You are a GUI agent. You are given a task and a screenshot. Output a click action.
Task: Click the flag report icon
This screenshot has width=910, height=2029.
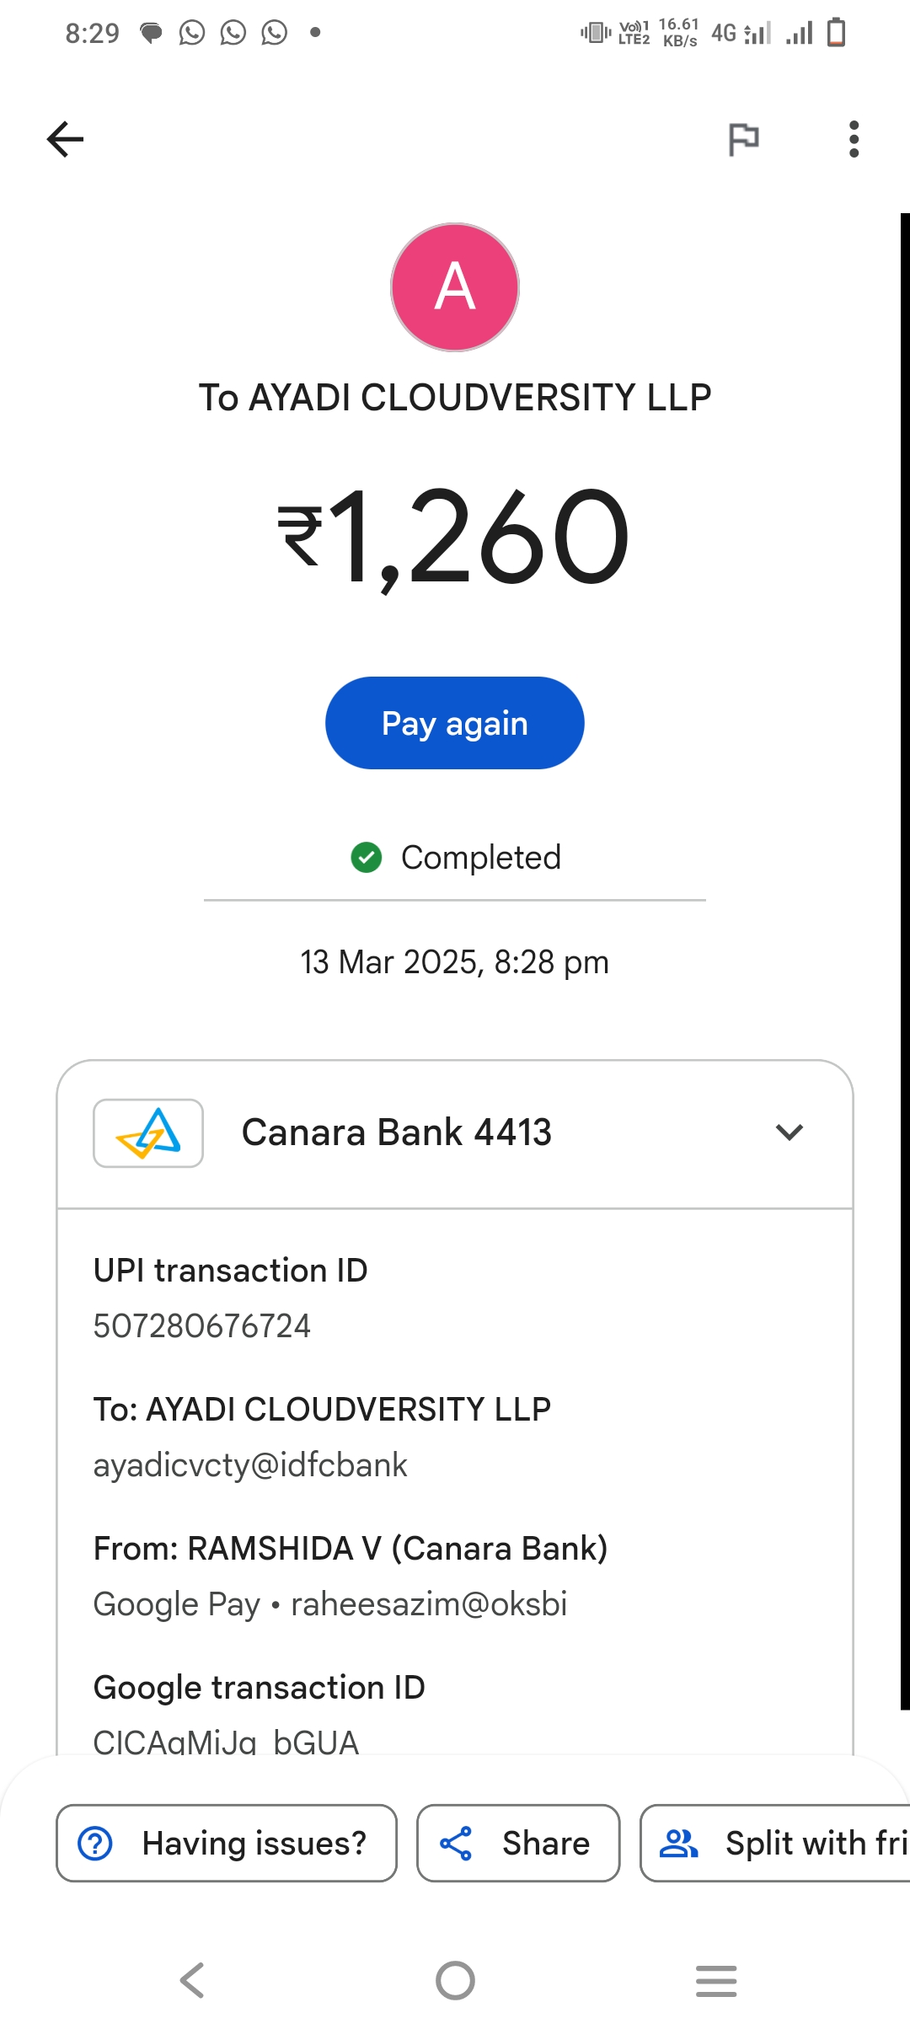pos(743,139)
